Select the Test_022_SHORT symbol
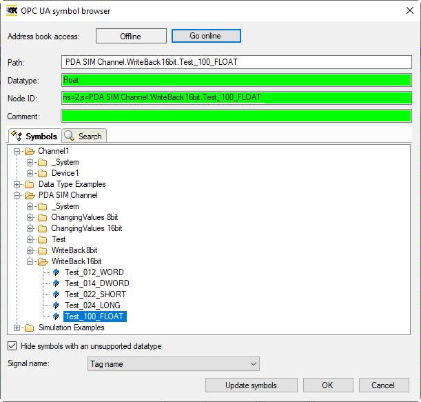421x402 pixels. click(x=95, y=294)
